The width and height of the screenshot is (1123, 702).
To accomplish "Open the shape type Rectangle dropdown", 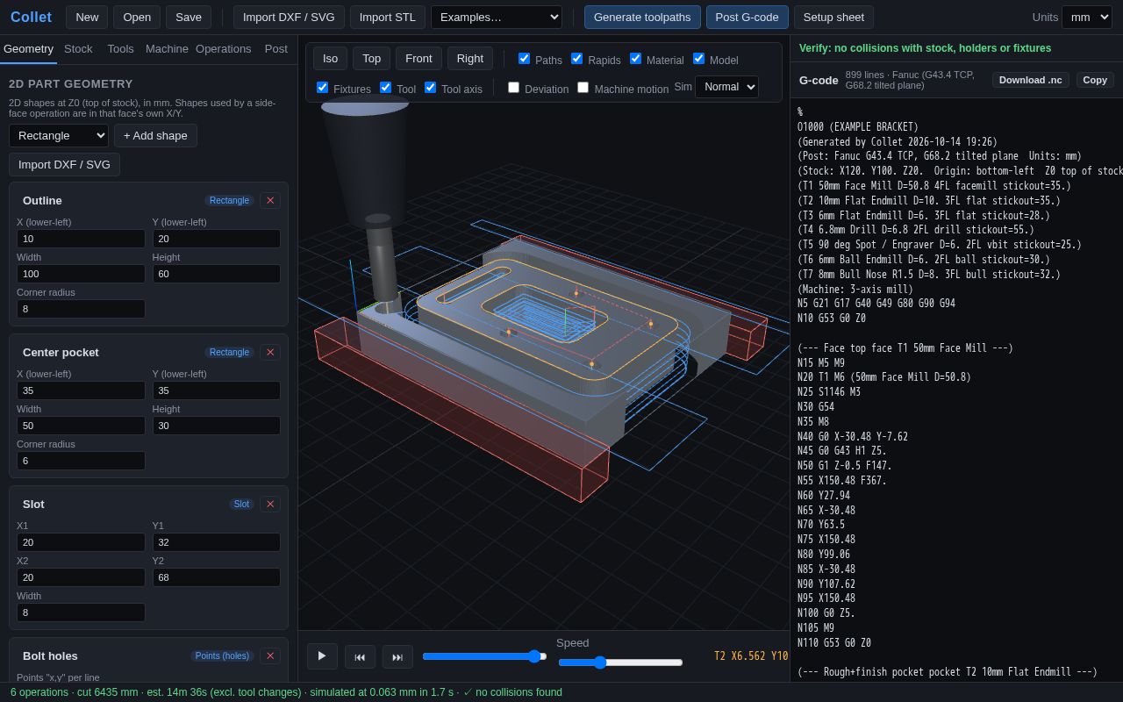I will (59, 136).
